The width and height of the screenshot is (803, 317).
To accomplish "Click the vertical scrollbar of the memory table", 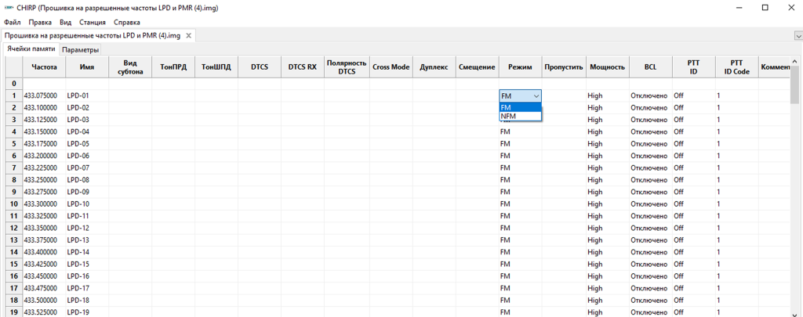I will [x=795, y=196].
